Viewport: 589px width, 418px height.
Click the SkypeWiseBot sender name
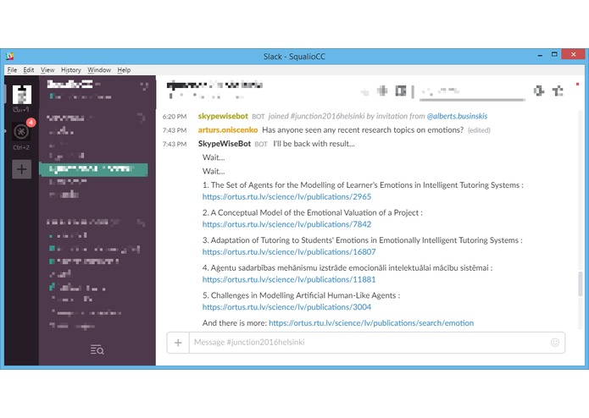coord(225,144)
